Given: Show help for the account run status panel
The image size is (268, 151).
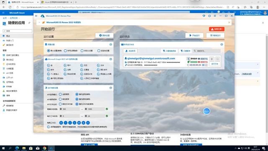Looking at the screenshot, I should (222, 44).
